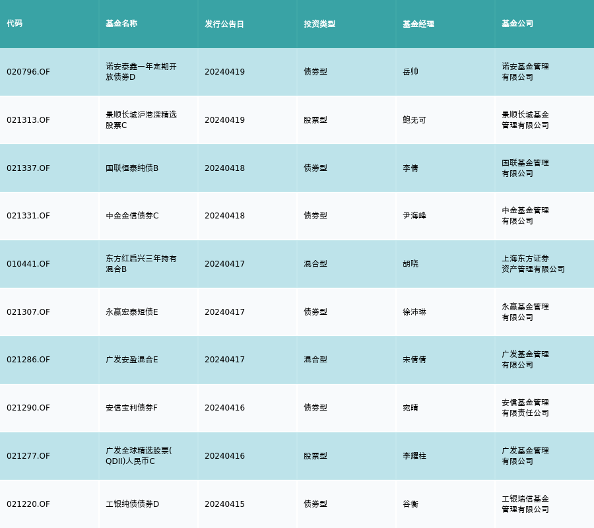The height and width of the screenshot is (528, 594).
Task: Open fund code 020796.OF
Action: click(x=28, y=72)
